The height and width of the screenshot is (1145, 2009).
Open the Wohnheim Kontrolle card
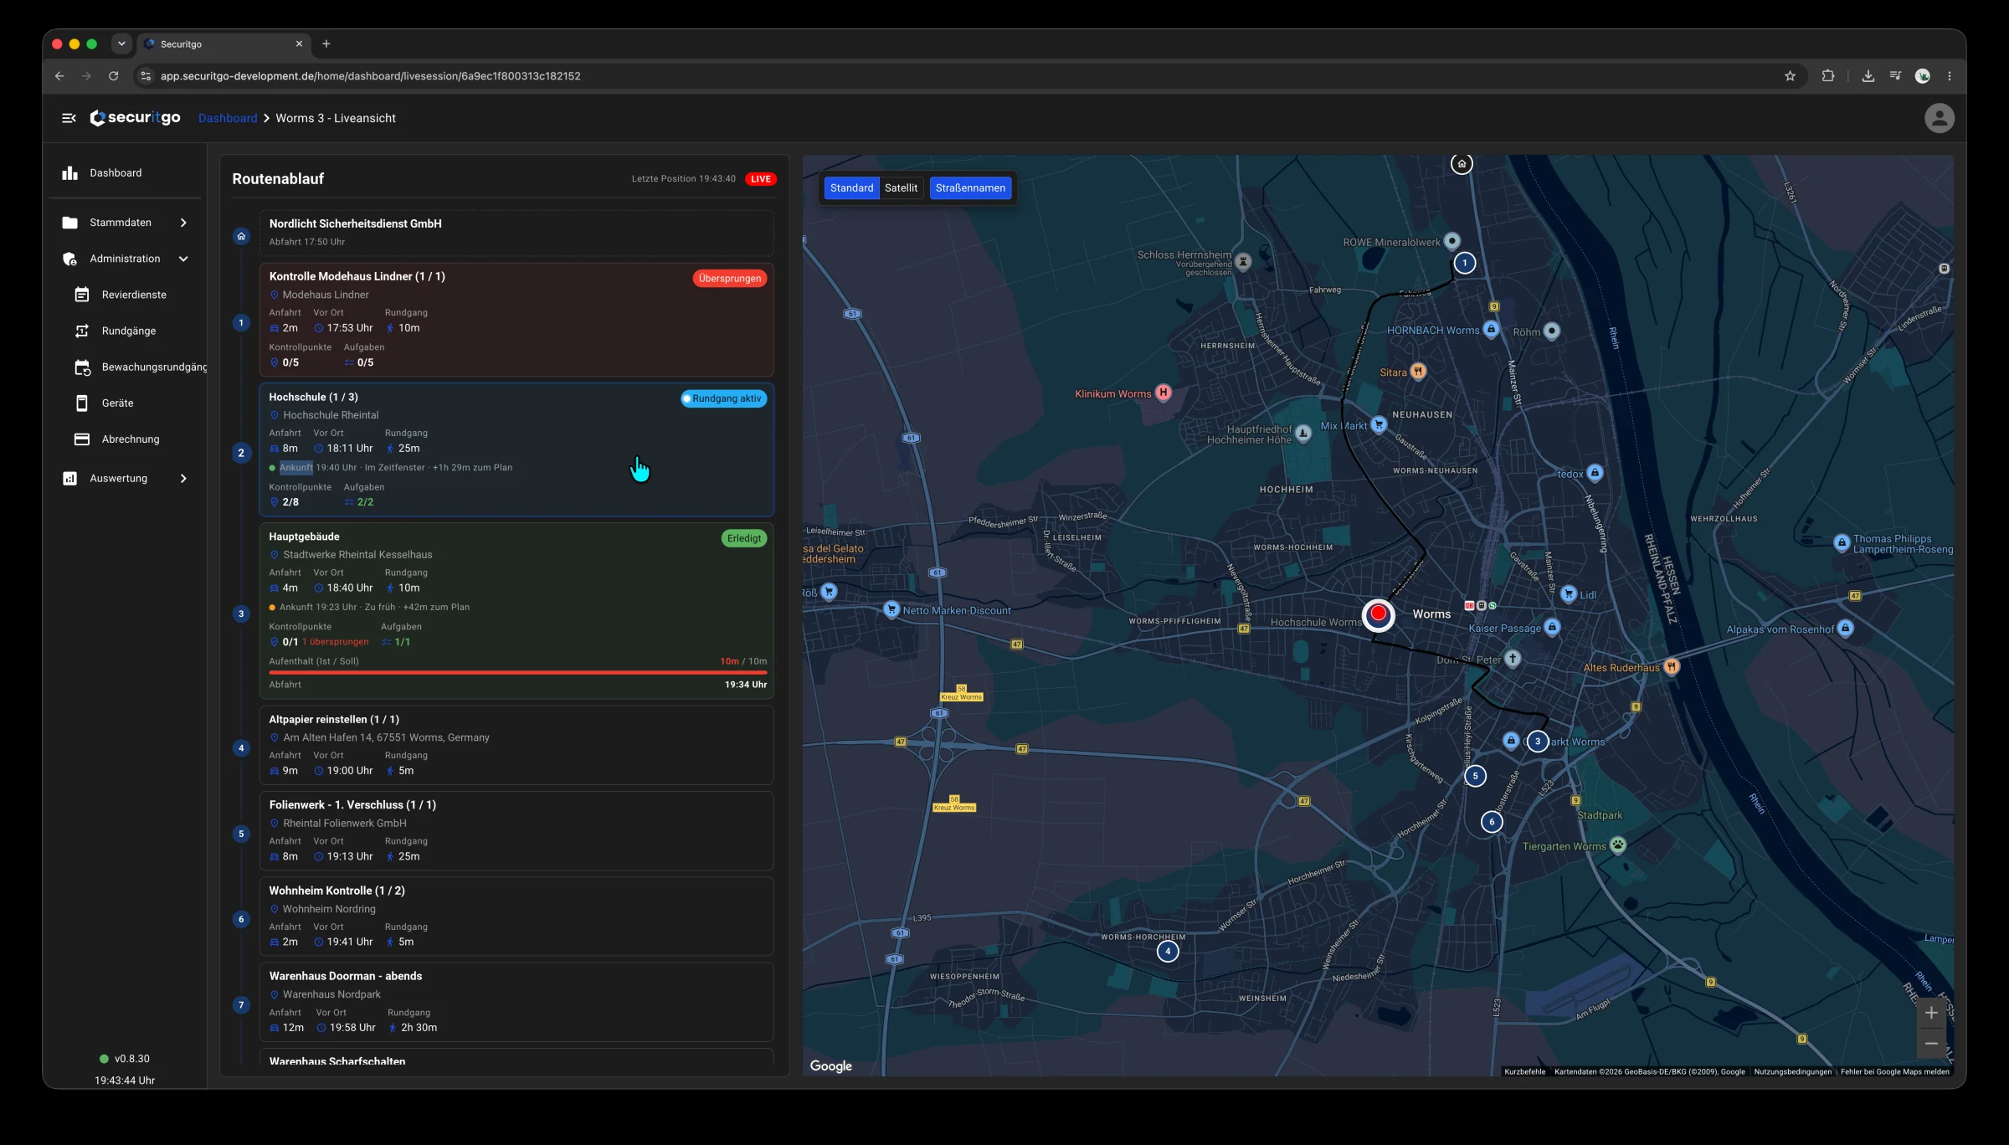coord(516,917)
